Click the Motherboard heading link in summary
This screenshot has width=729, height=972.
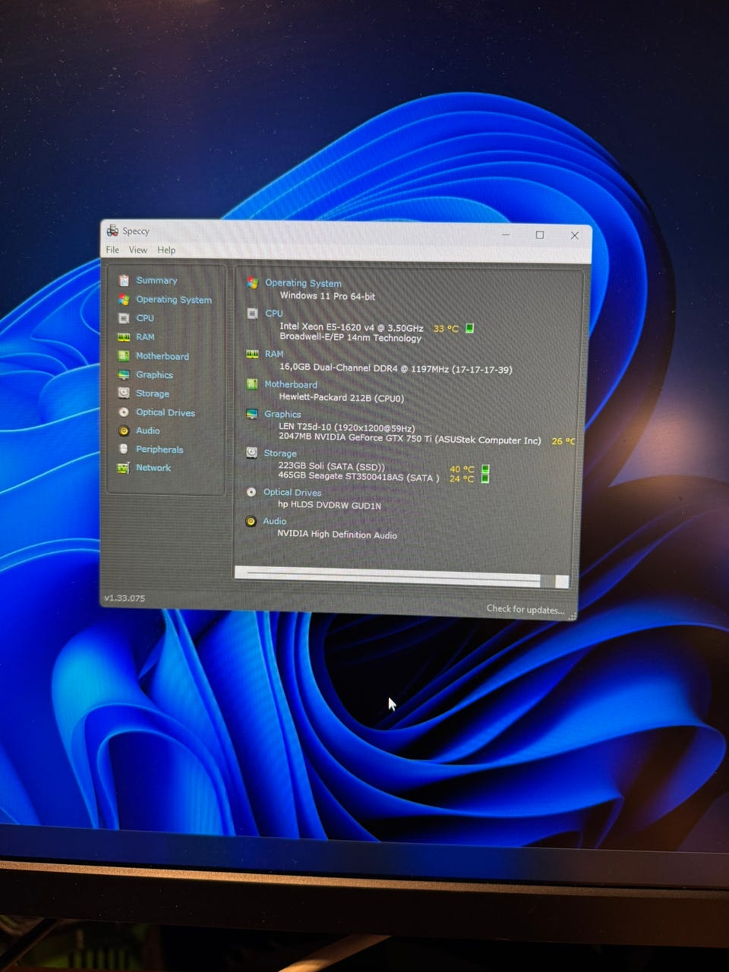click(291, 384)
